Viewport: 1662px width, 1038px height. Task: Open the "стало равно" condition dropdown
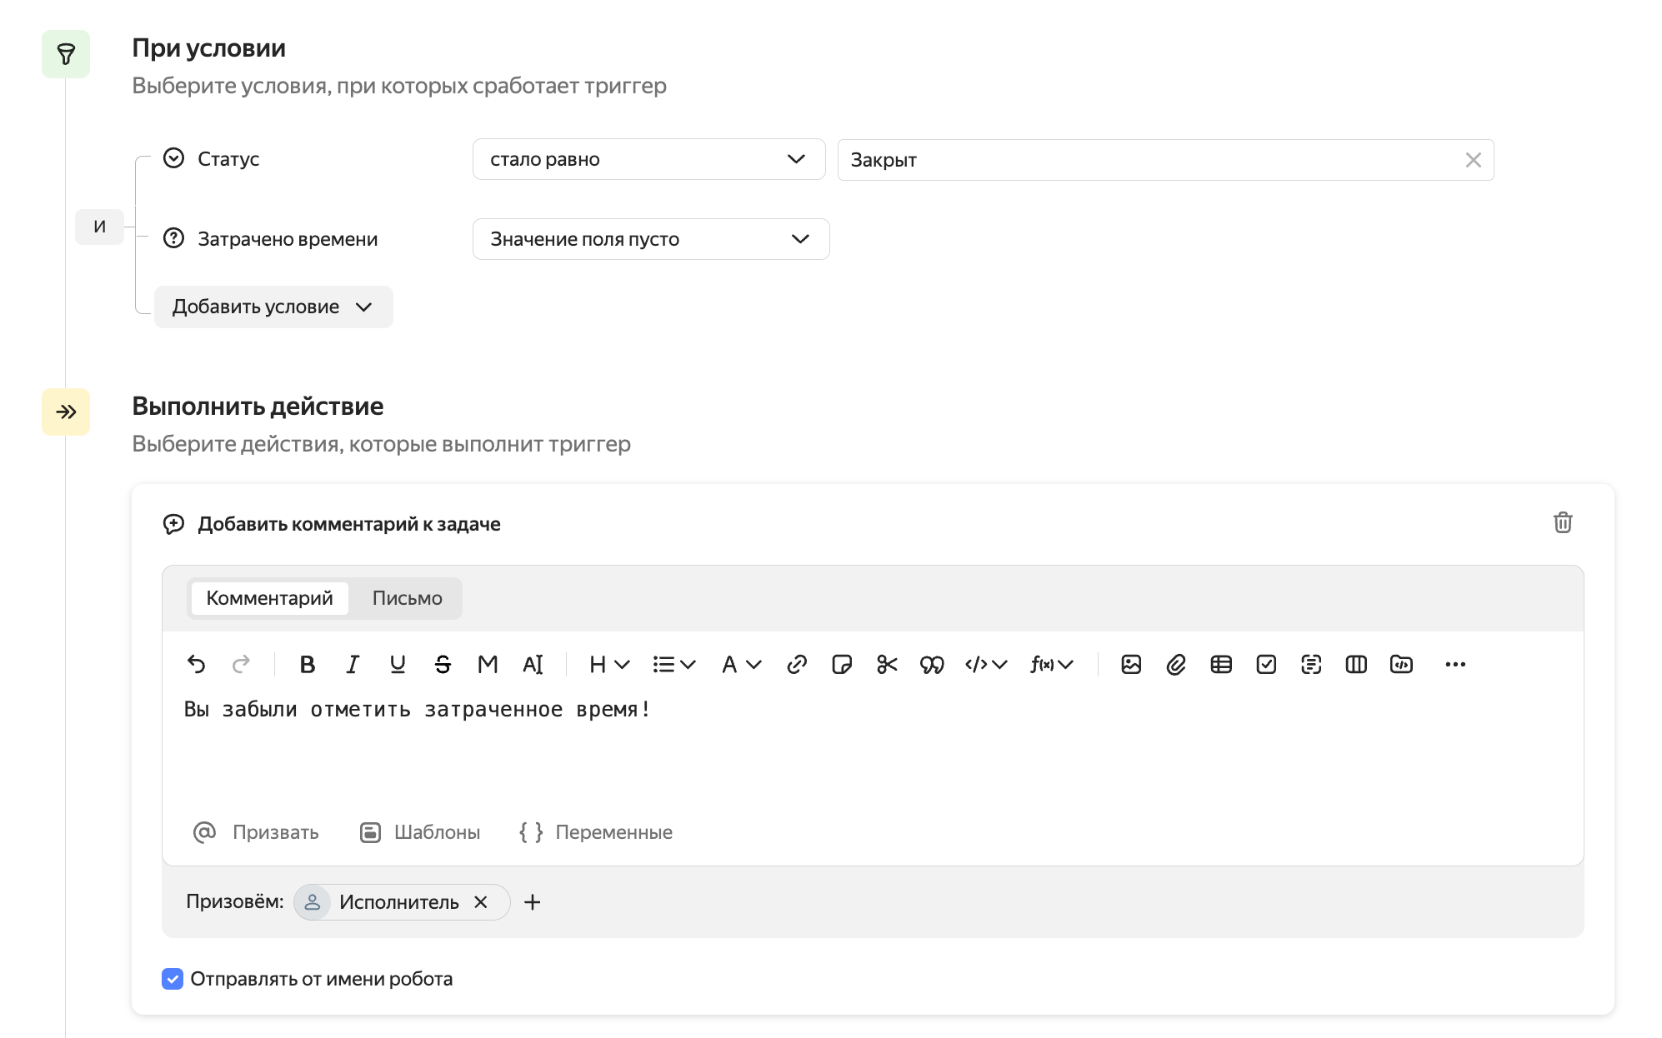pos(648,159)
